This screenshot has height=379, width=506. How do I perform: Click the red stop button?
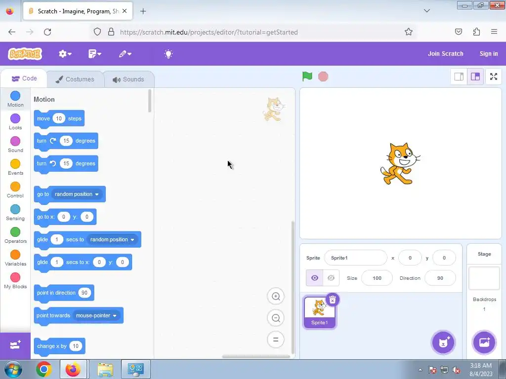point(323,76)
